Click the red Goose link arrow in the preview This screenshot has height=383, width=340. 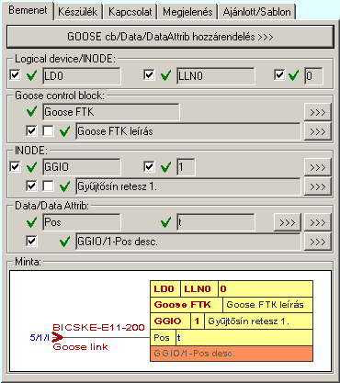[x=58, y=337]
